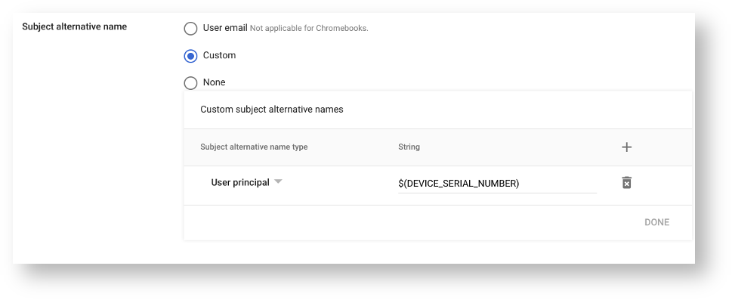The height and width of the screenshot is (300, 732).
Task: Choose the Custom radio button
Action: [190, 56]
